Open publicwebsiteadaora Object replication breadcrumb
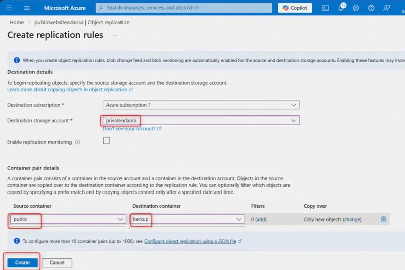 tap(82, 22)
